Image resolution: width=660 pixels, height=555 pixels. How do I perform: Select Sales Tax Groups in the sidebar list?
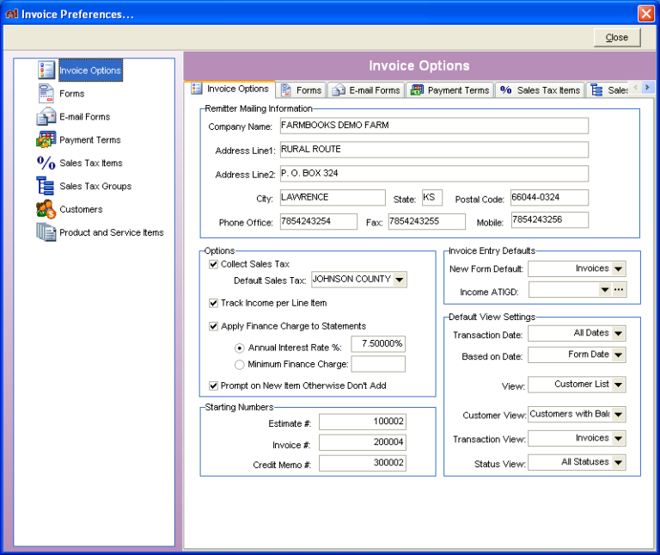(95, 186)
